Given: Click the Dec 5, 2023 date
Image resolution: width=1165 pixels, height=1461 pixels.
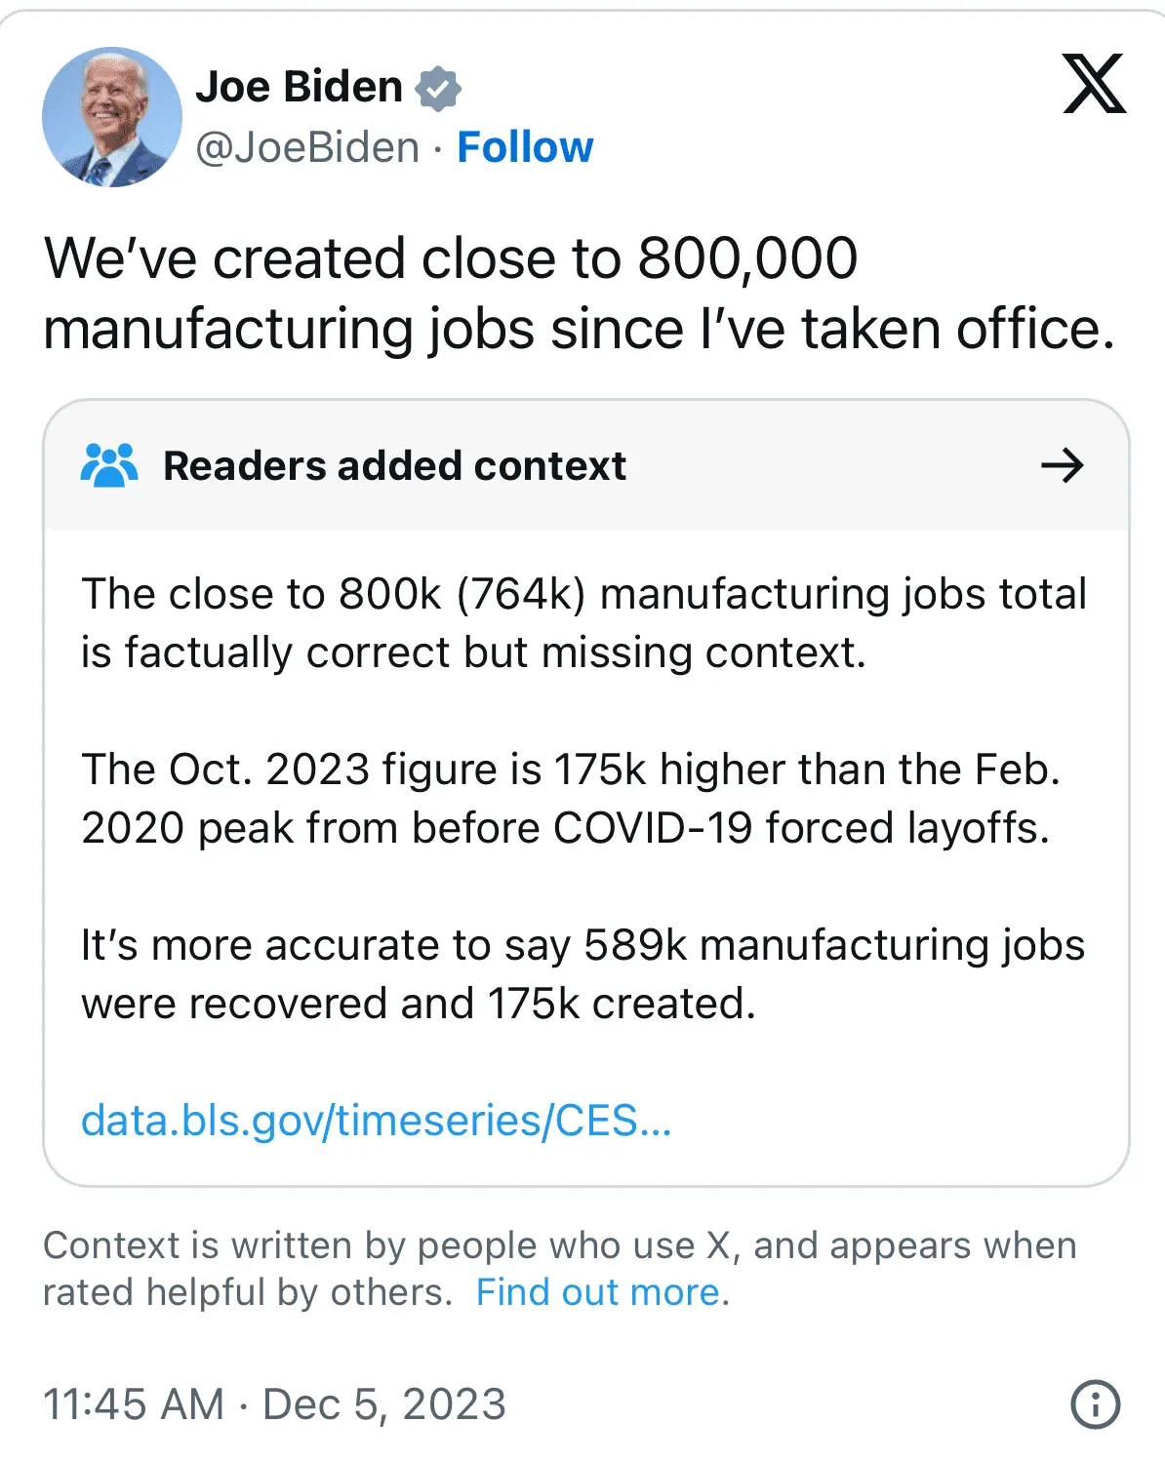Looking at the screenshot, I should click(x=384, y=1404).
